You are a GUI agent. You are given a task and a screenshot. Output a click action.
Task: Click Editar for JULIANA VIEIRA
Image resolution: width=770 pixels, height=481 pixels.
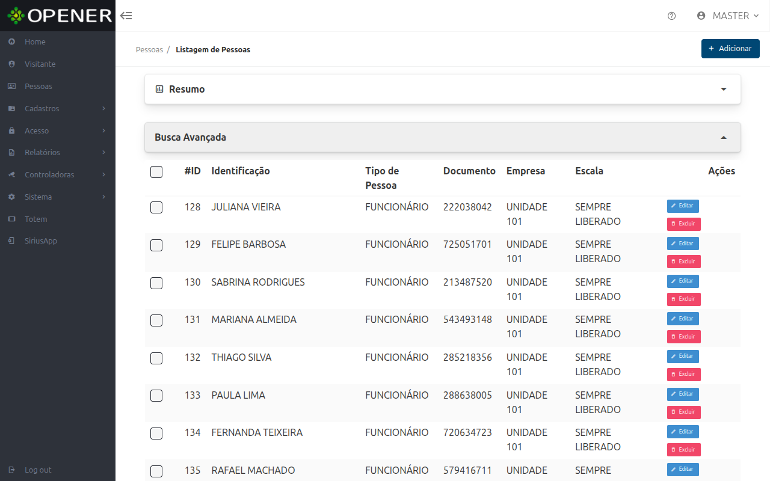point(683,206)
